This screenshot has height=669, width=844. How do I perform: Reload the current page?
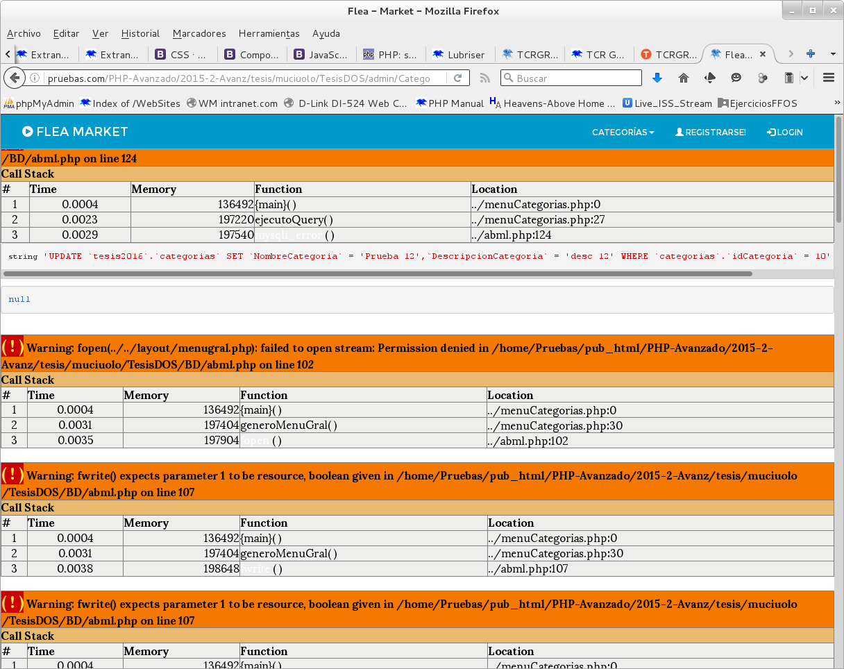pos(458,78)
